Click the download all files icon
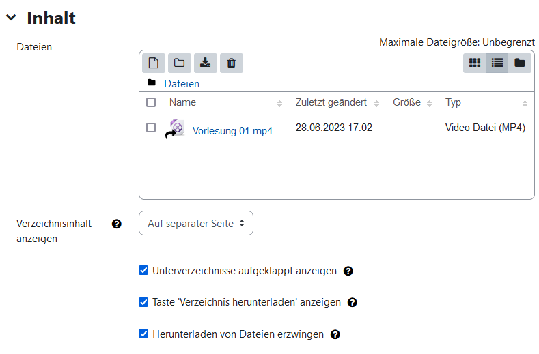Screen dimensions: 539x354 pyautogui.click(x=205, y=63)
